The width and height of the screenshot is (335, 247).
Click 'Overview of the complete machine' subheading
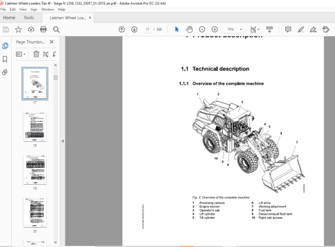pos(228,83)
